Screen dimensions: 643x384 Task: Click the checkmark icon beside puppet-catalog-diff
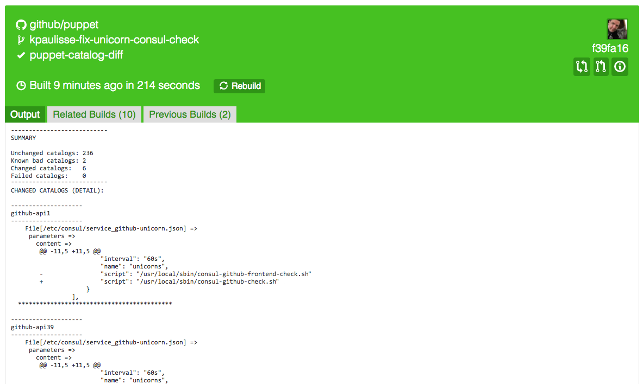pyautogui.click(x=21, y=55)
